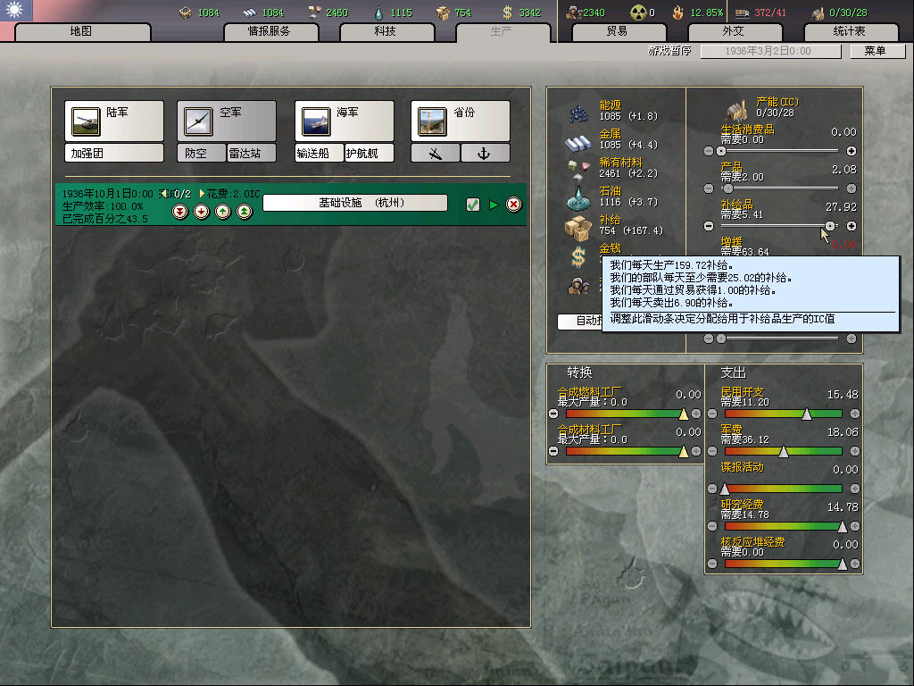Increase 基础设施 order quantity with right arrow
Viewport: 914px width, 686px height.
coord(202,193)
